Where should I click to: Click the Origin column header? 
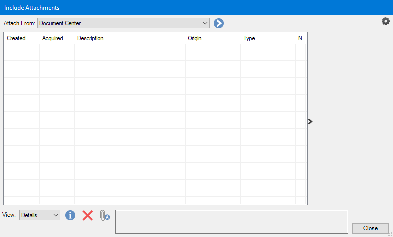point(212,38)
